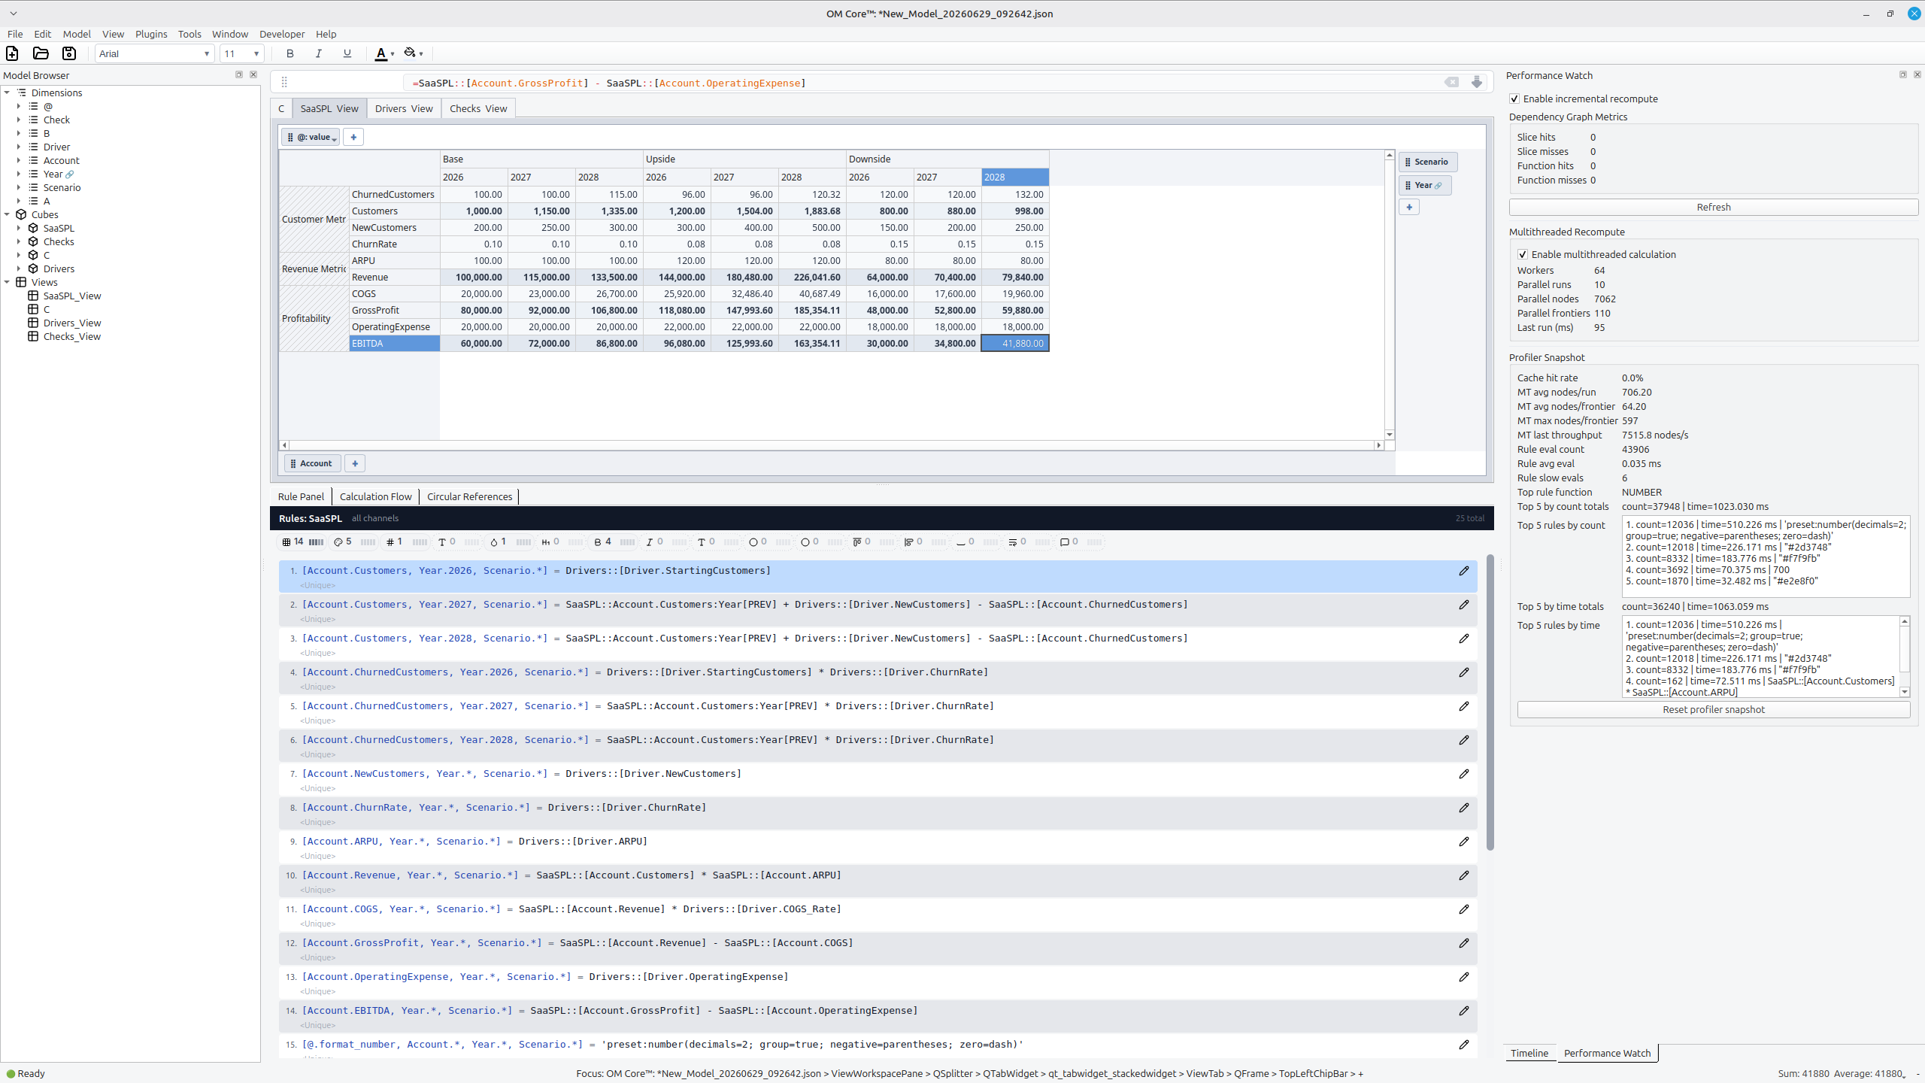Save the current model
1925x1083 pixels.
click(69, 53)
